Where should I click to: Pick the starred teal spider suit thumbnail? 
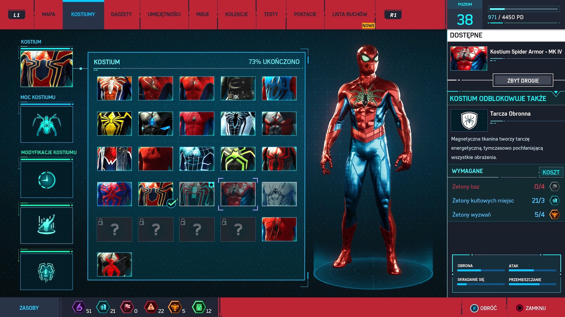(x=197, y=194)
